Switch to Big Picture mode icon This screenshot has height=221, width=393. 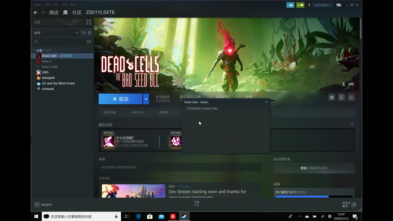[x=339, y=5]
